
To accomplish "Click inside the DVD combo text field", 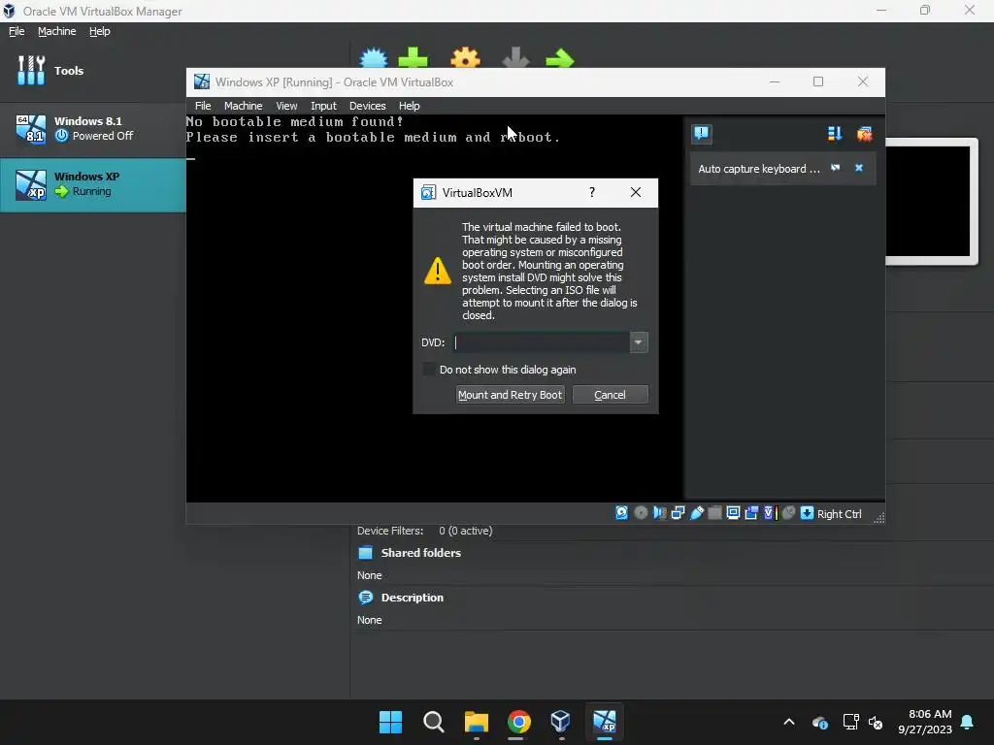I will pyautogui.click(x=542, y=342).
